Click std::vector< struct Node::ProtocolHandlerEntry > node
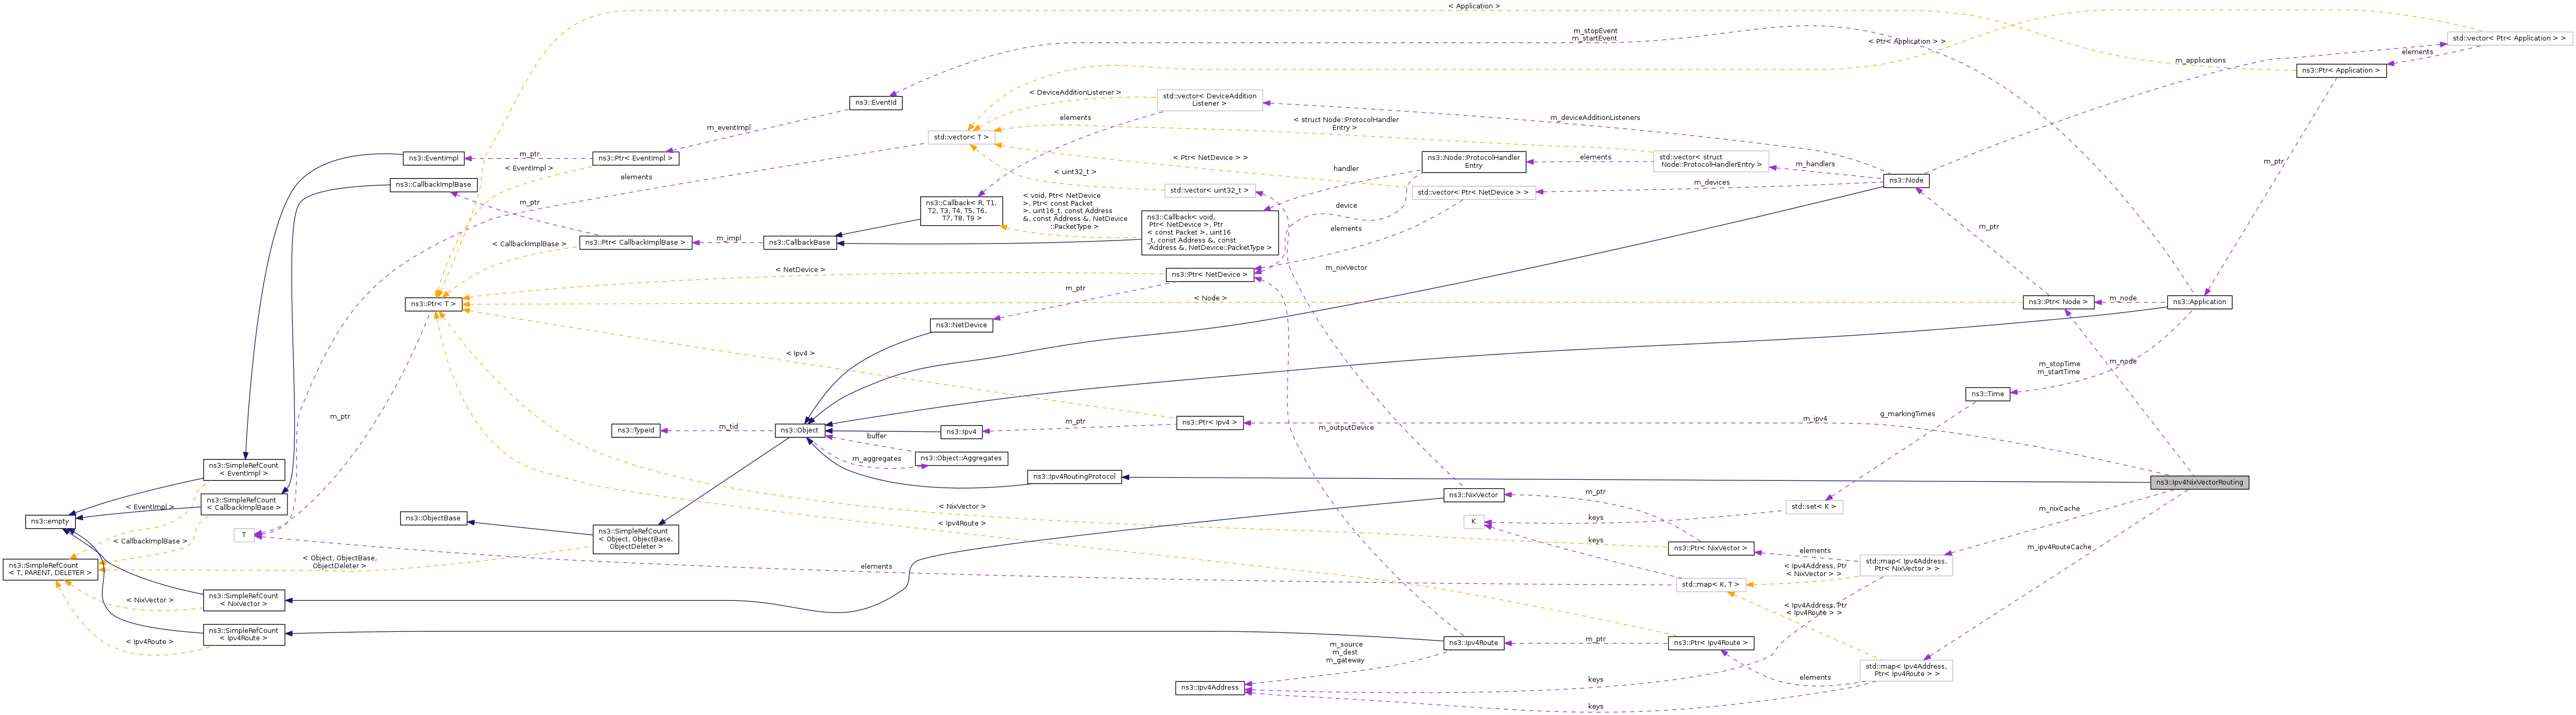 coord(1711,161)
